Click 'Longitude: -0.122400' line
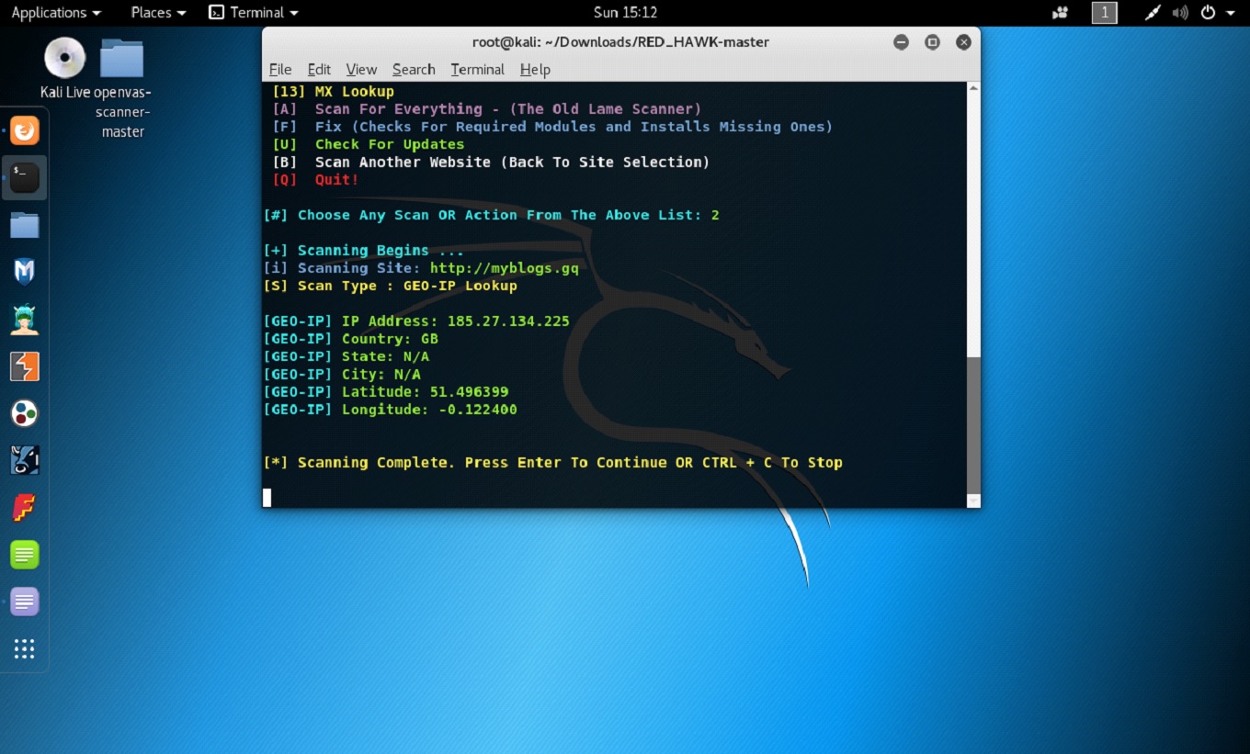1250x754 pixels. 390,410
